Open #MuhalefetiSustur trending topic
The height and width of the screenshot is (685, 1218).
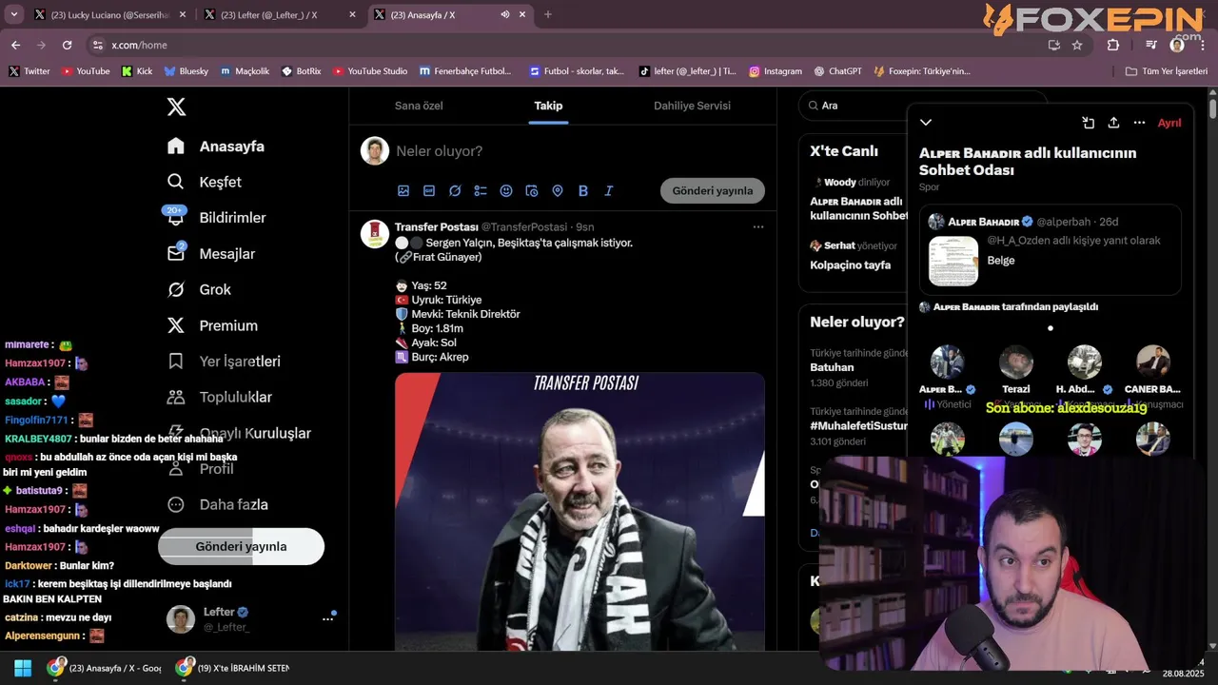tap(858, 426)
